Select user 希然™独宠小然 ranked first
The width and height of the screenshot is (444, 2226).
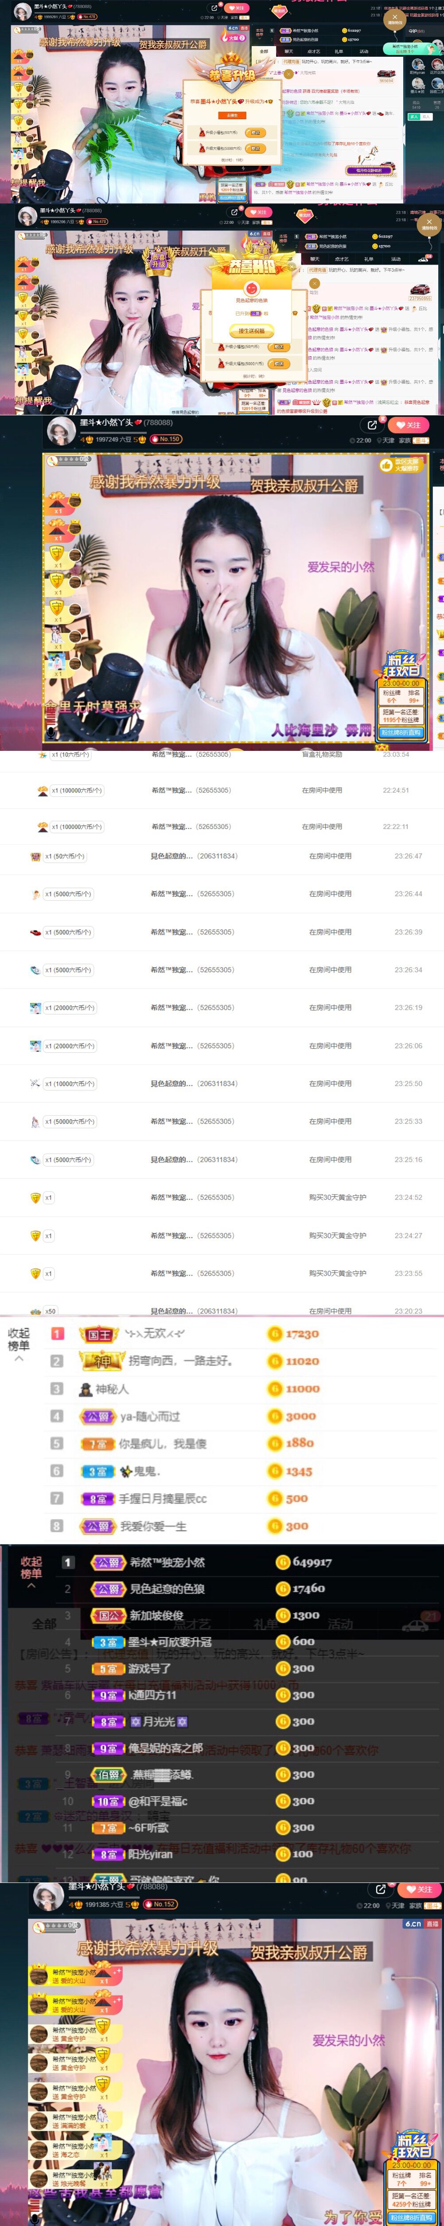tap(167, 1562)
